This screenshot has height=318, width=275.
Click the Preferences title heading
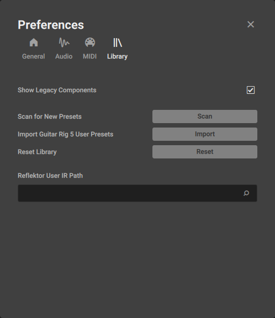(x=51, y=25)
